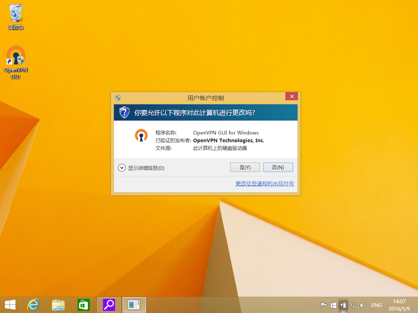
Task: Click the UAC shield icon in title bar
Action: click(x=118, y=98)
